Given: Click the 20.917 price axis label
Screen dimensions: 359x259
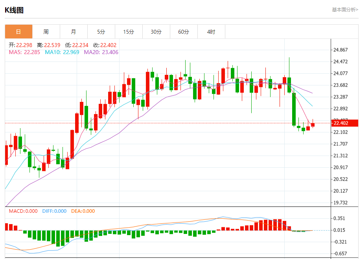Looking at the screenshot, I should 341,167.
